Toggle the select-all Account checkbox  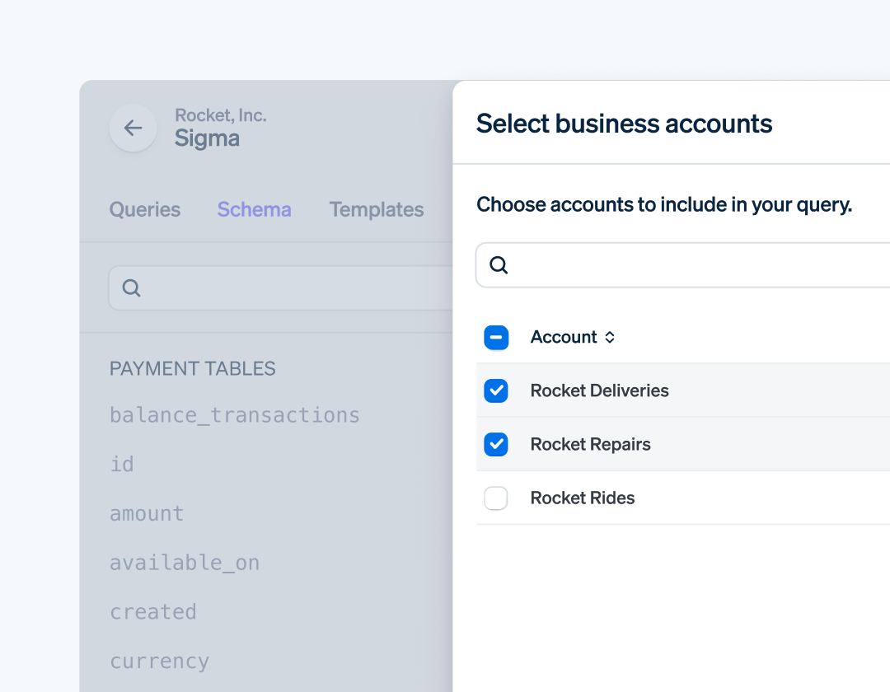496,338
